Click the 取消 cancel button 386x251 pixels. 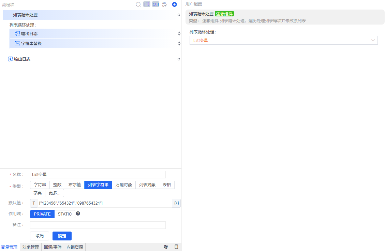point(39,236)
